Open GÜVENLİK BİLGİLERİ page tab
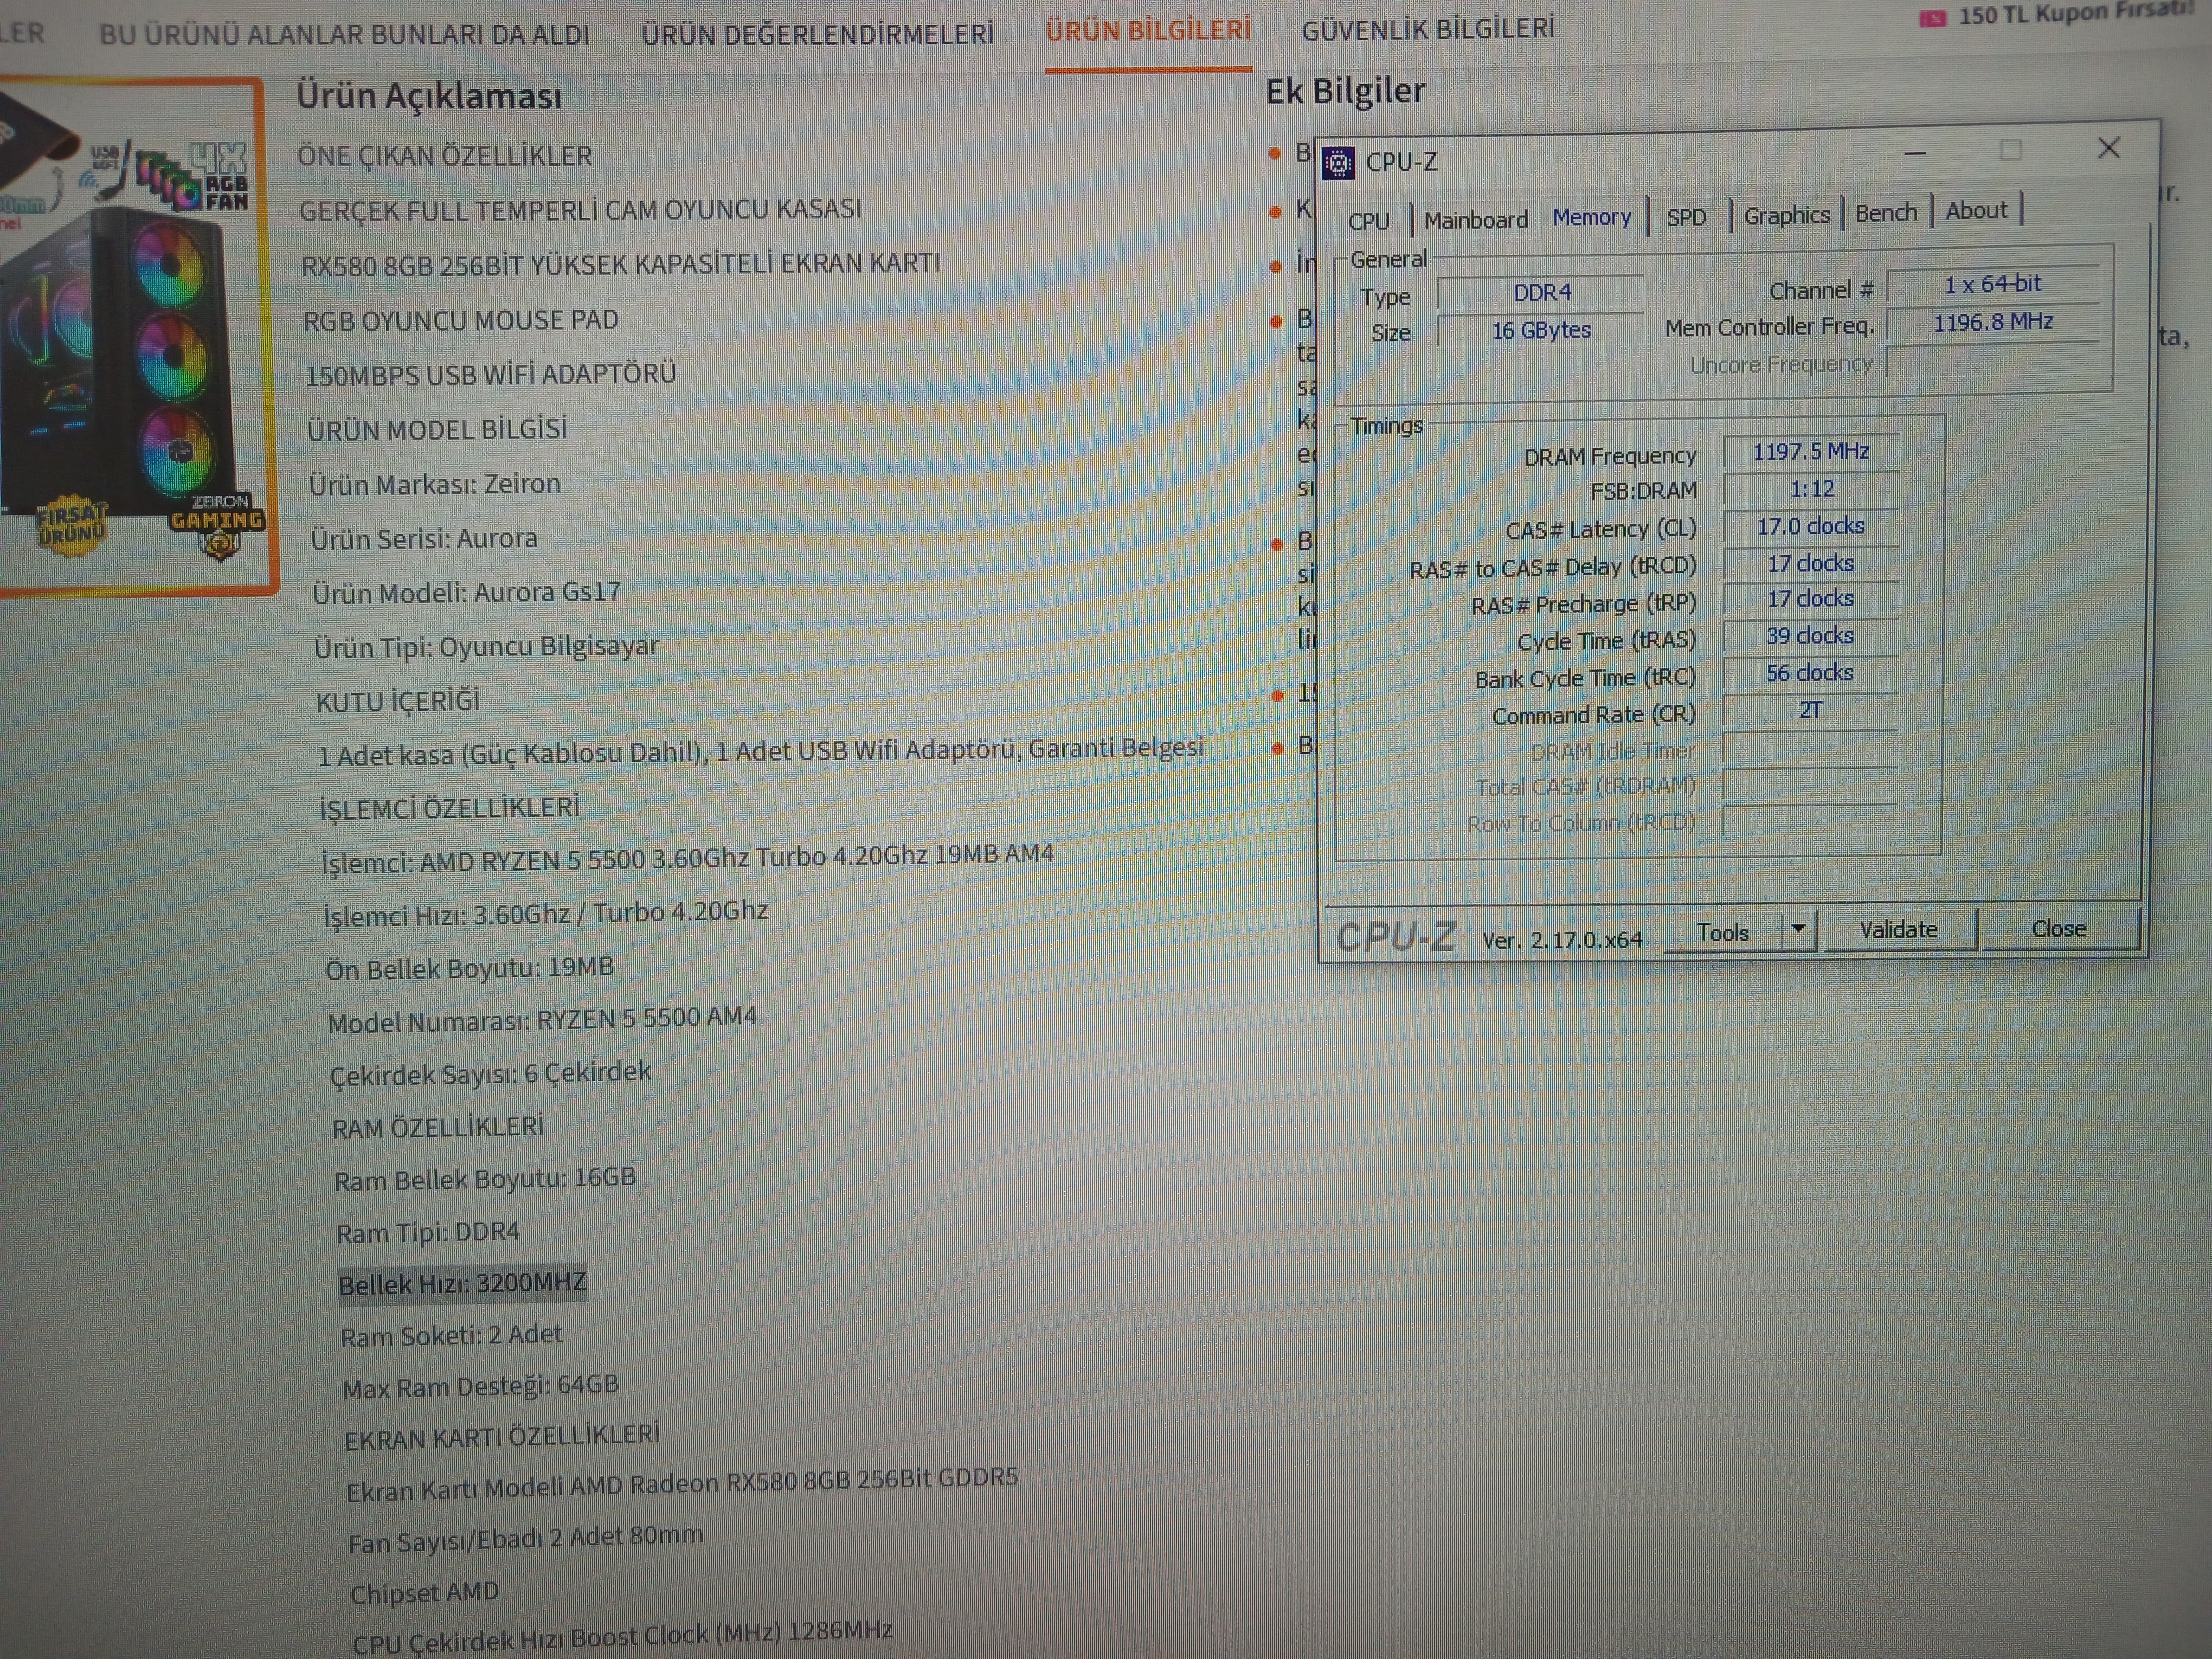 coord(1428,29)
